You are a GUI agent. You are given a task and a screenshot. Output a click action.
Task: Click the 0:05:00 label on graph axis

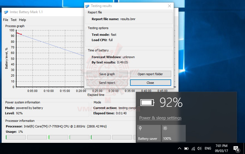(32, 91)
